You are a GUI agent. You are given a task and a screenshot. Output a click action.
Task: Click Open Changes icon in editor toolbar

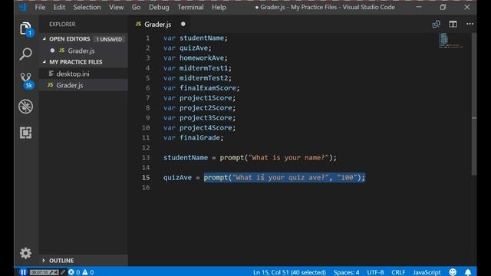pyautogui.click(x=437, y=24)
